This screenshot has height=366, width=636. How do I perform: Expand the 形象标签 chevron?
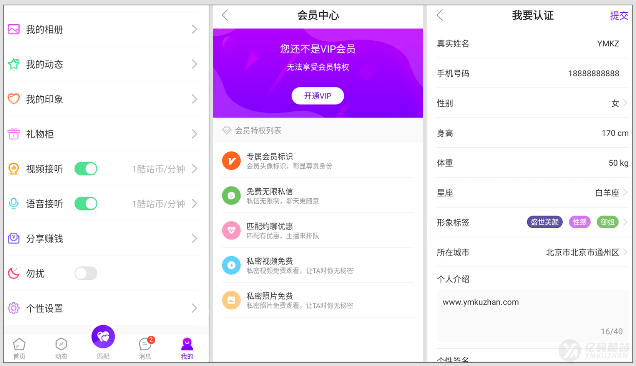[x=626, y=222]
